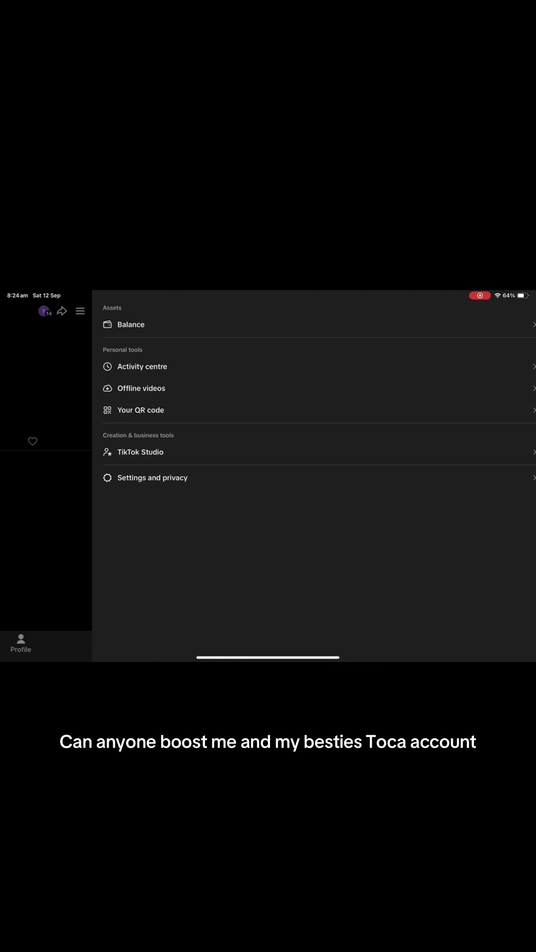This screenshot has width=536, height=952.
Task: Expand the Your QR code chevron
Action: [534, 410]
